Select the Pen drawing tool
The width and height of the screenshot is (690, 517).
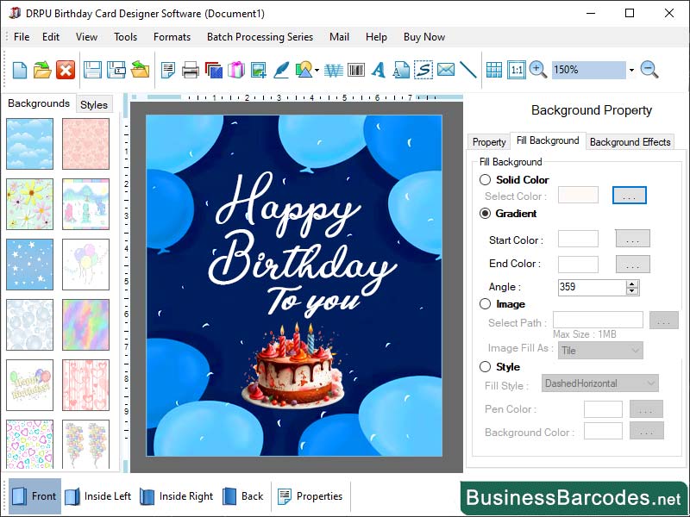pyautogui.click(x=279, y=71)
